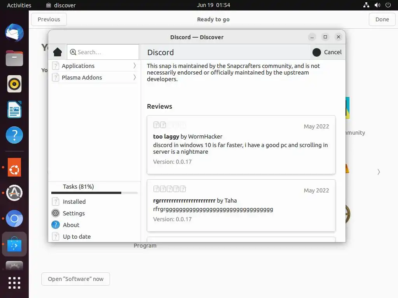Expand Applications with its chevron arrow
This screenshot has width=398, height=298.
(x=134, y=66)
